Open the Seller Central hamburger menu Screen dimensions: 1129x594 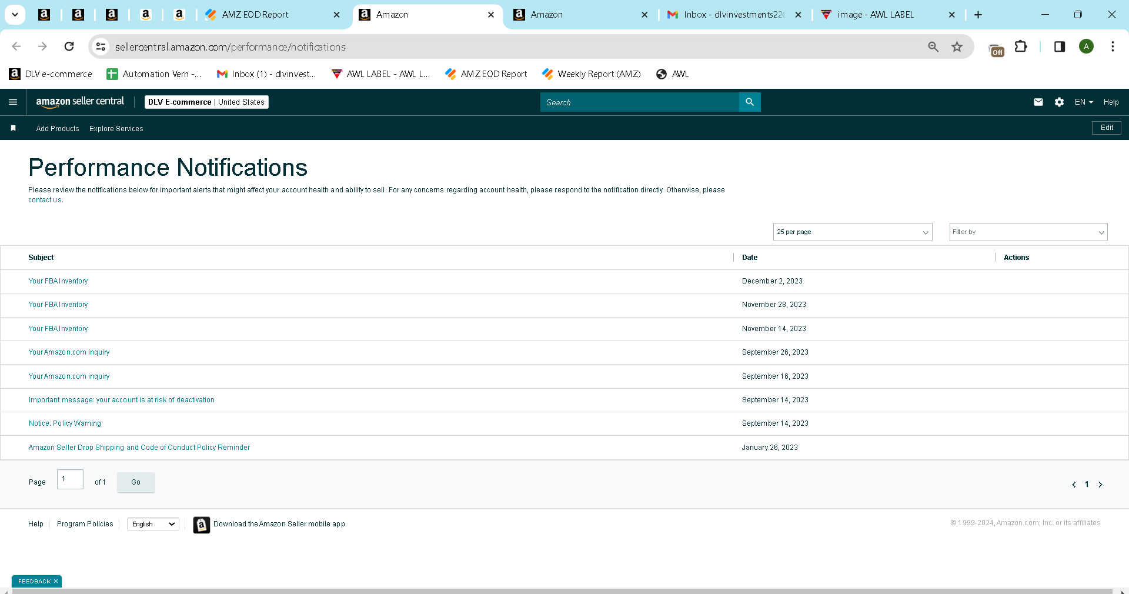(x=13, y=102)
